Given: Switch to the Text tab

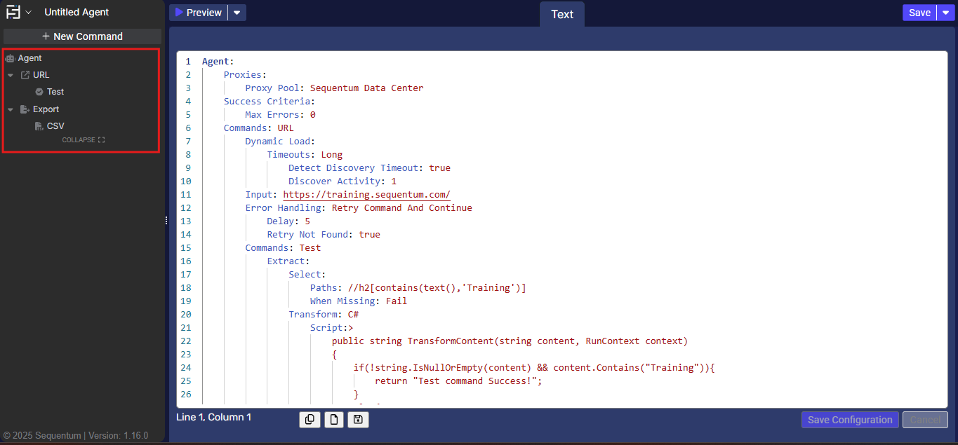Looking at the screenshot, I should pos(562,14).
